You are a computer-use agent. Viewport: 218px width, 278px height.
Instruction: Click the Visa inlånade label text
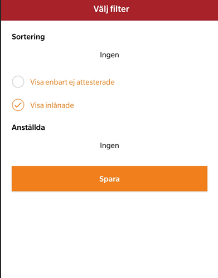[52, 105]
